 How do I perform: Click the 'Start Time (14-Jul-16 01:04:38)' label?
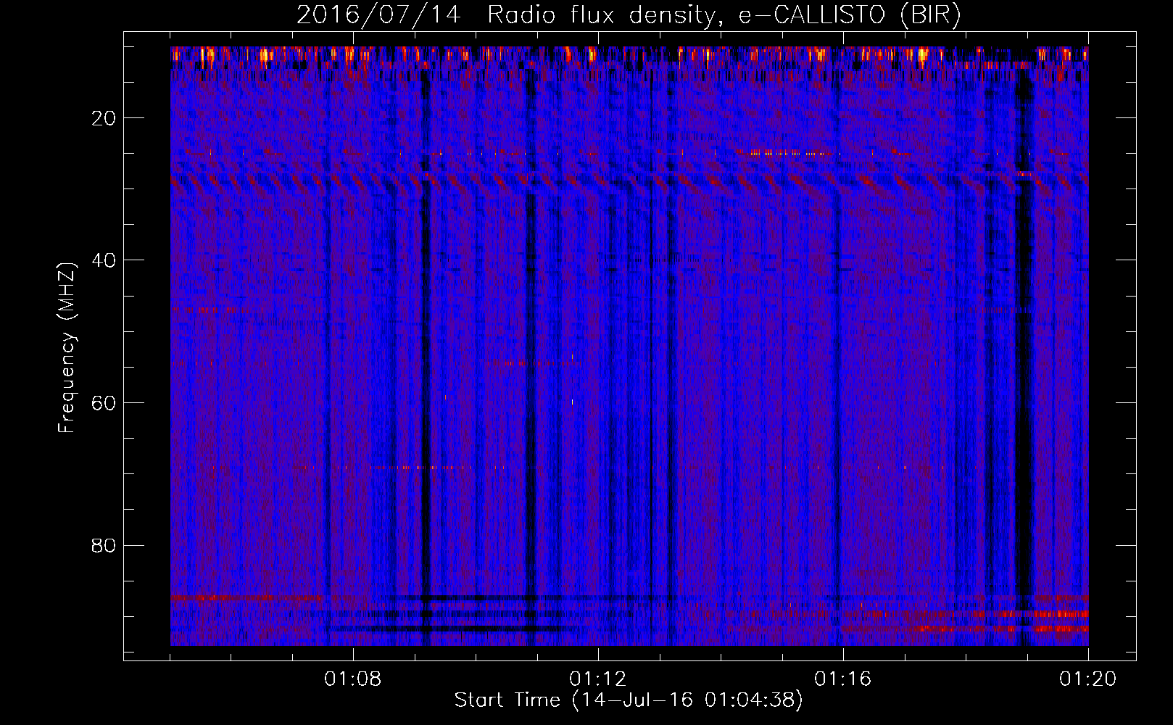pos(629,700)
